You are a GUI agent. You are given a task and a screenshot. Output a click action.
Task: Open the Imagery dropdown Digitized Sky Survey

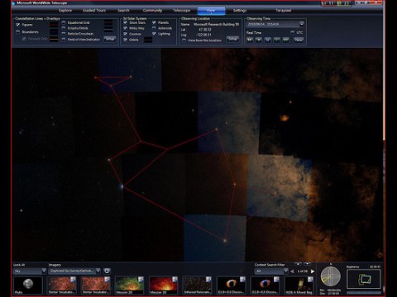[74, 271]
